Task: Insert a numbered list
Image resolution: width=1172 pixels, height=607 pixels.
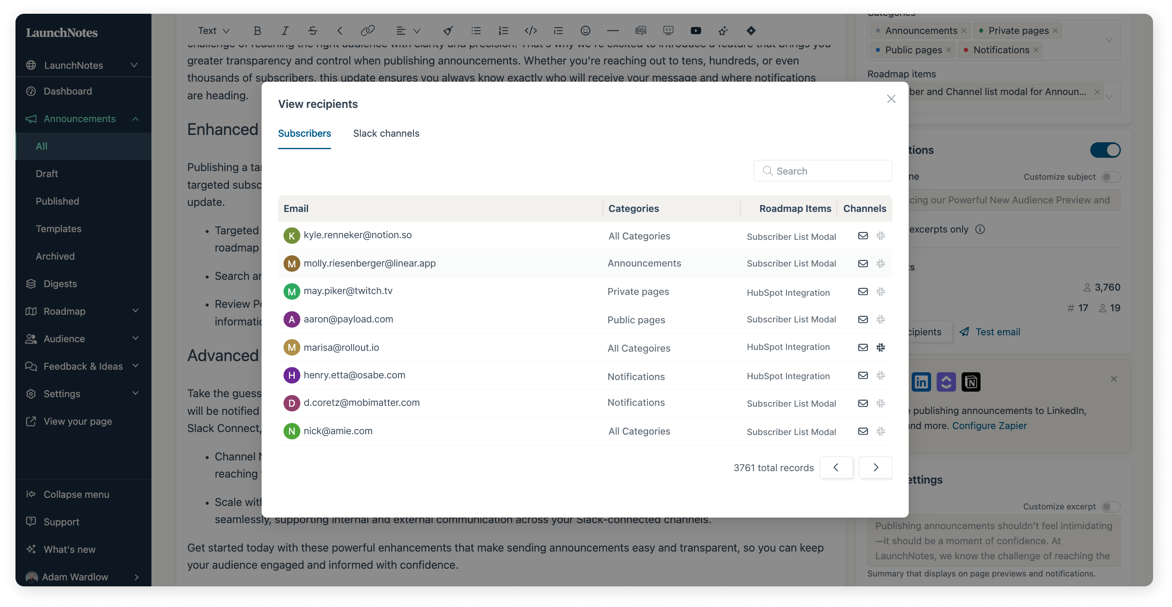Action: pos(503,31)
